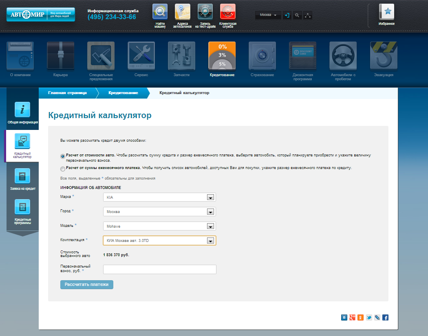The width and height of the screenshot is (428, 336).
Task: Open О компании section icon
Action: (20, 56)
